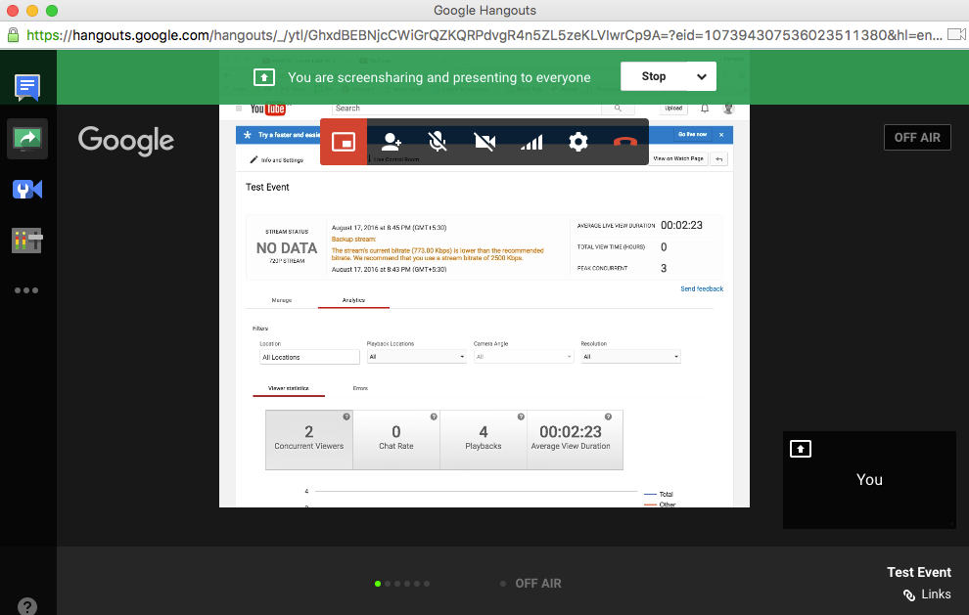Switch to the Analytics tab
Viewport: 969px width, 615px height.
353,300
